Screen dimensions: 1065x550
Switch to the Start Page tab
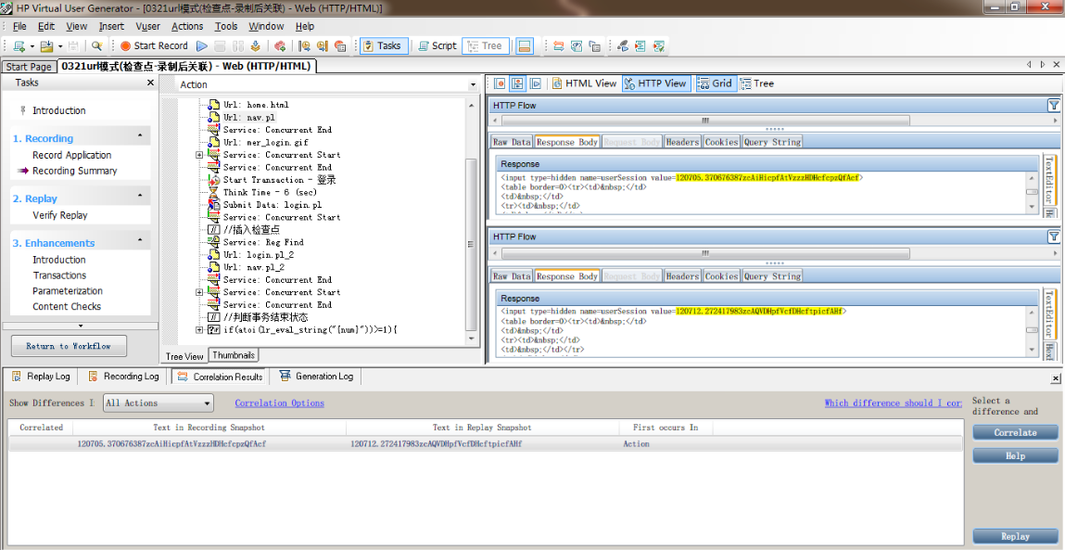pyautogui.click(x=30, y=67)
